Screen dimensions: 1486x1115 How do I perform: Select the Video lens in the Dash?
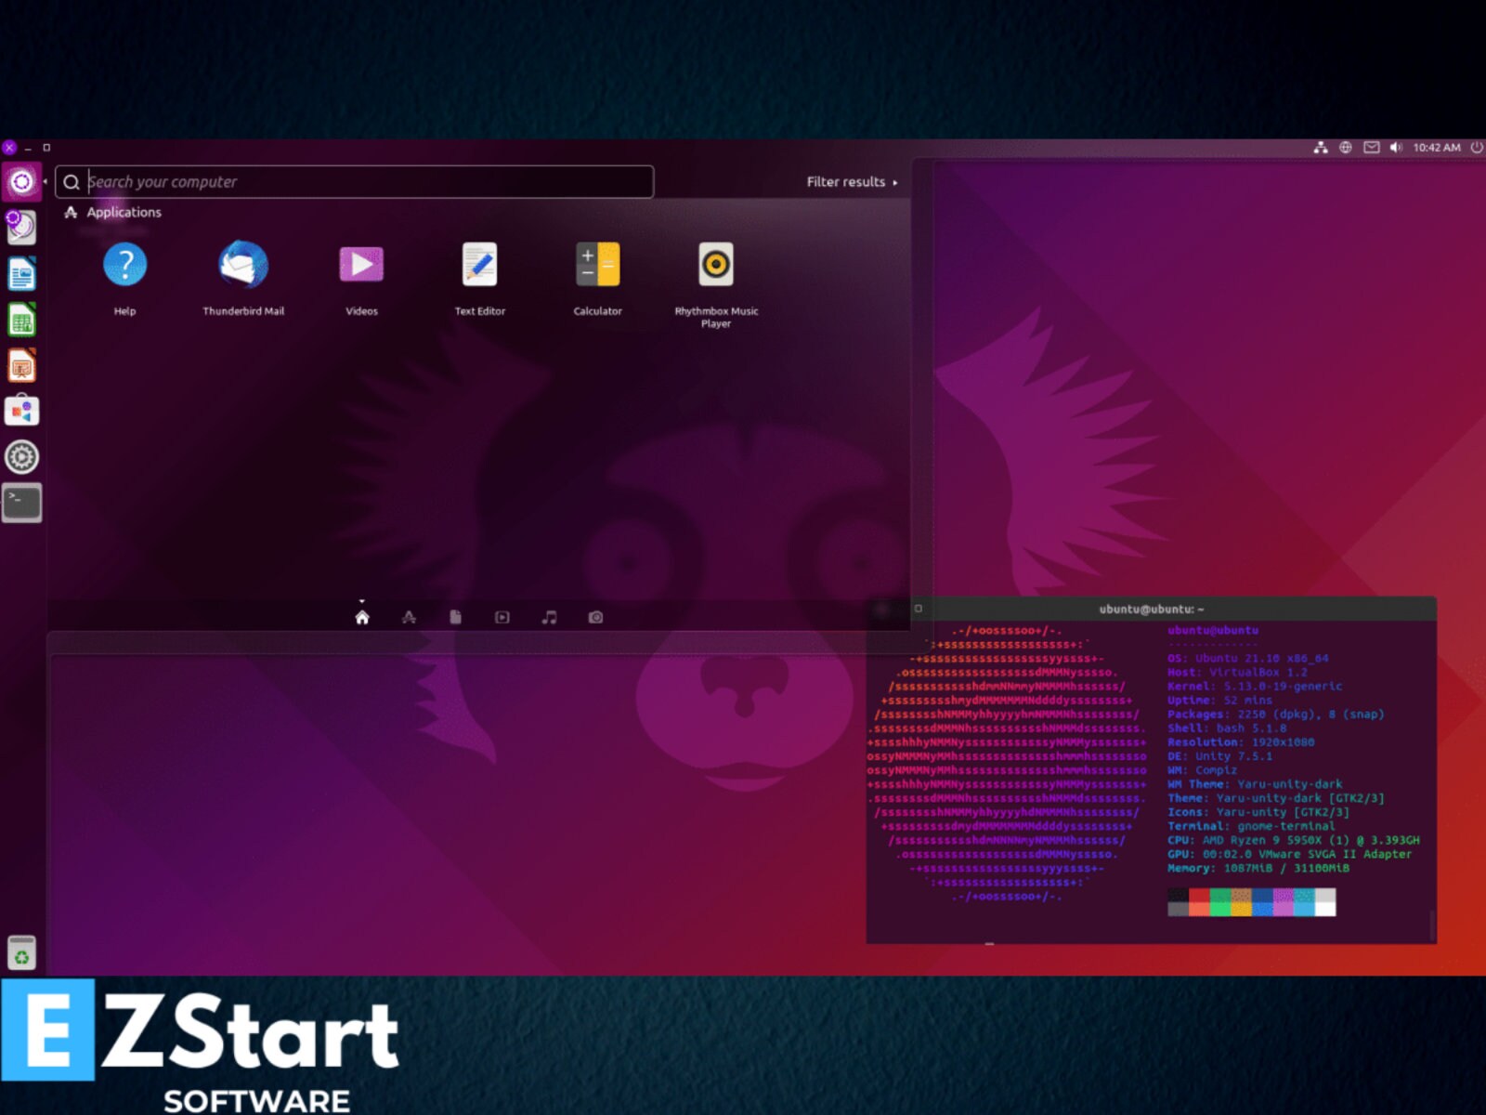pos(502,616)
